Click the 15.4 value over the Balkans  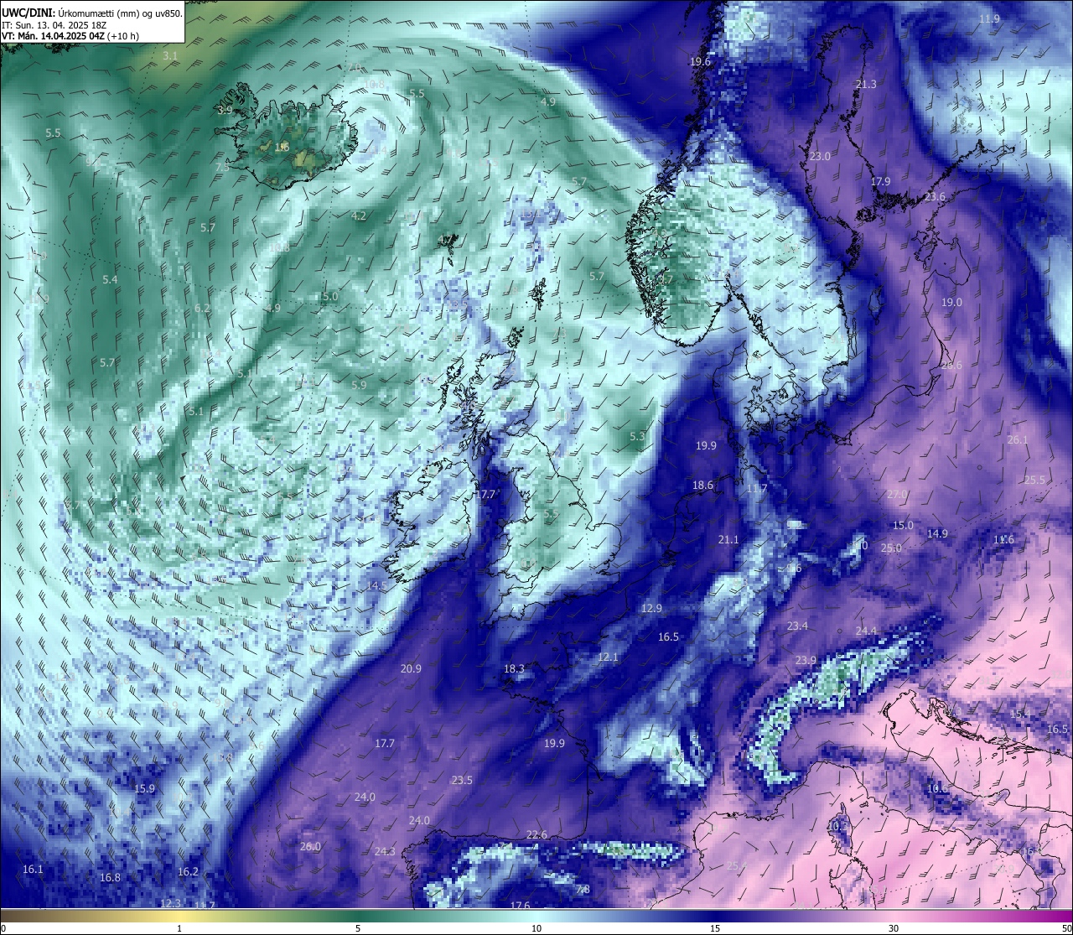1019,714
